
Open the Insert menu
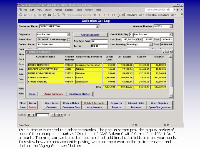point(48,10)
